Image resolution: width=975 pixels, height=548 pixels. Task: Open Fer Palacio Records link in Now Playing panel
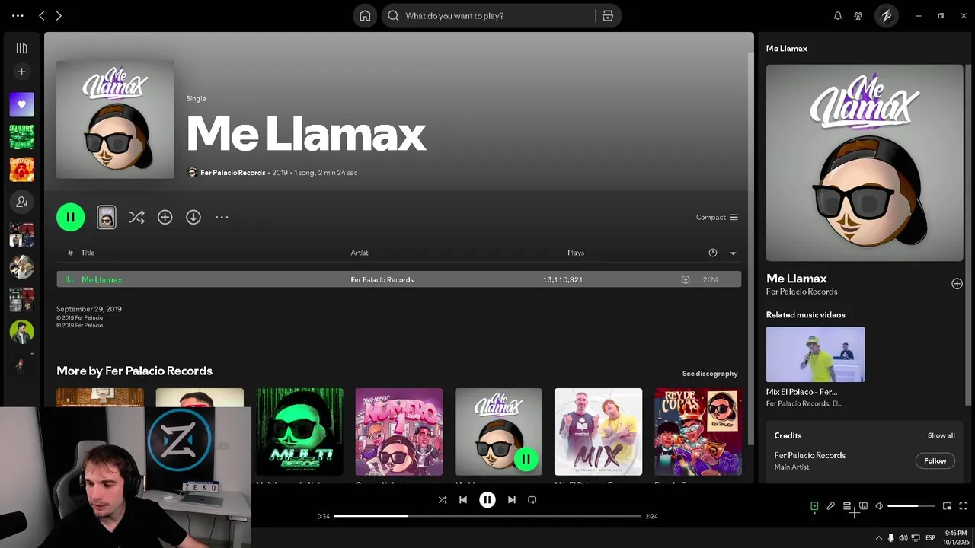tap(801, 292)
